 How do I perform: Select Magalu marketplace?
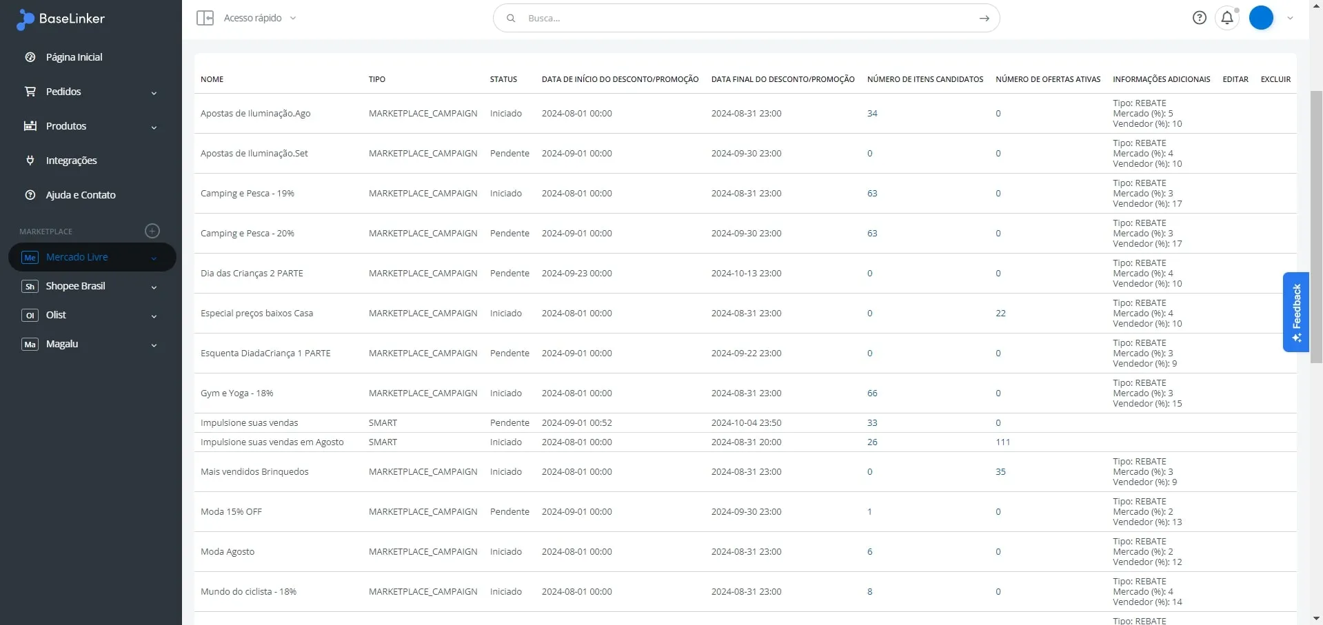[62, 344]
